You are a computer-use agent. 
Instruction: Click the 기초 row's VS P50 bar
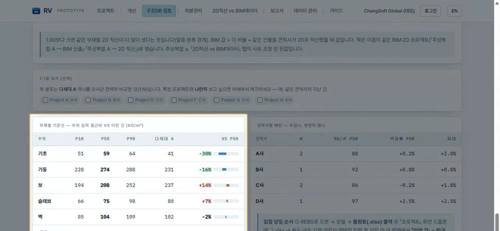226,154
